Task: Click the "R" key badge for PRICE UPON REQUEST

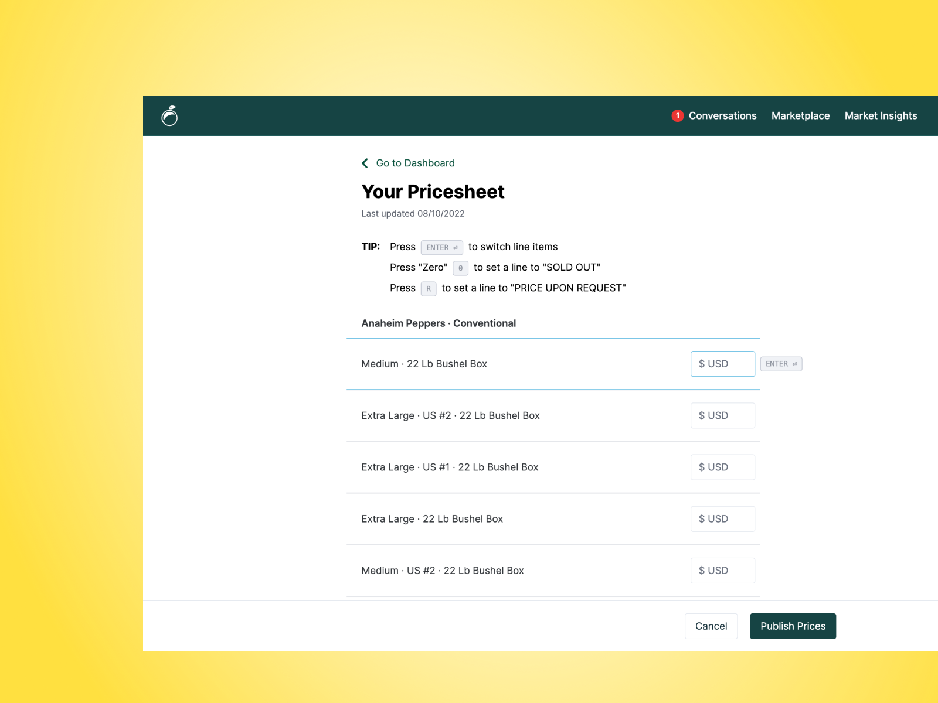Action: [429, 288]
